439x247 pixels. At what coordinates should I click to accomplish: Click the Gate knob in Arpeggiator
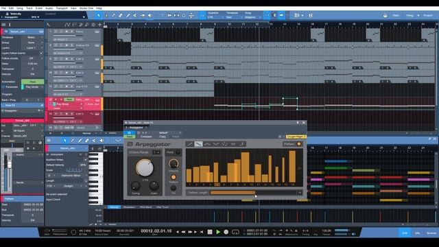click(154, 185)
